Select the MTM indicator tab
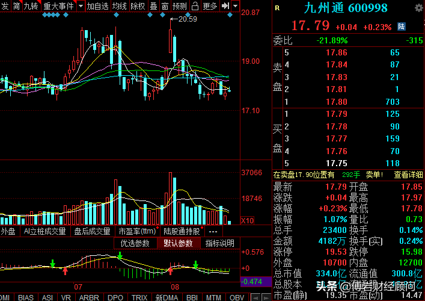Screen dimensions: 425x301 [x=213, y=297]
